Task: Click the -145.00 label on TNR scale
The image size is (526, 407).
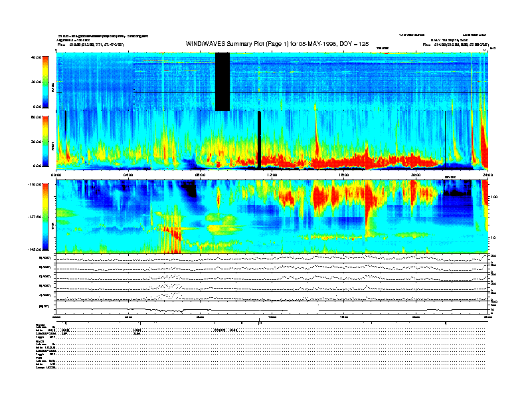Action: [35, 249]
